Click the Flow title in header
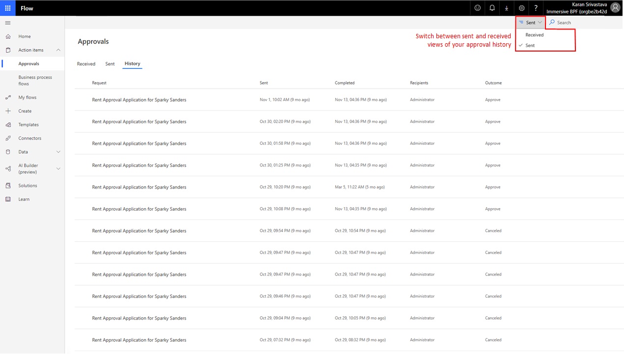 point(27,8)
